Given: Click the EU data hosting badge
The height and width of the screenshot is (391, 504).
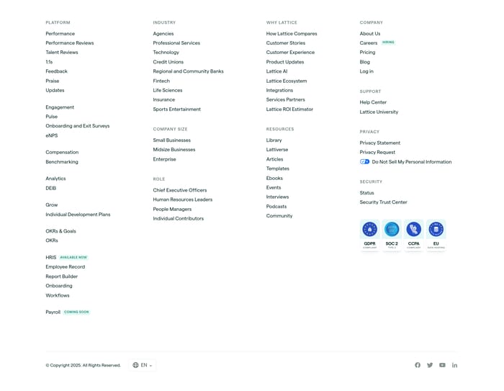Looking at the screenshot, I should 436,235.
